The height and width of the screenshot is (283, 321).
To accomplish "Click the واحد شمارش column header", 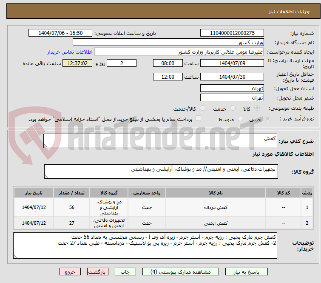I will click(x=147, y=193).
